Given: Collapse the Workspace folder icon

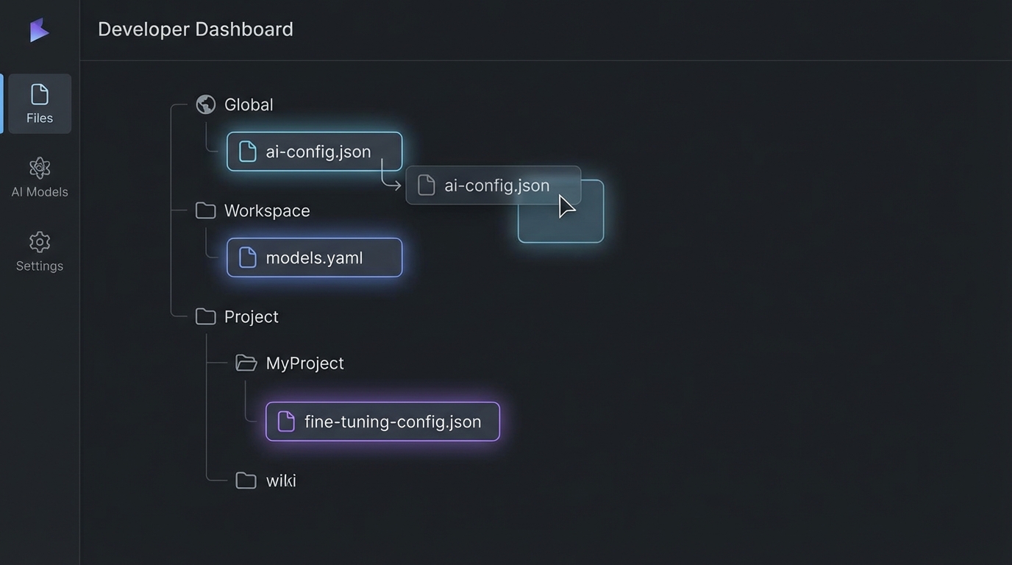Looking at the screenshot, I should click(x=206, y=210).
